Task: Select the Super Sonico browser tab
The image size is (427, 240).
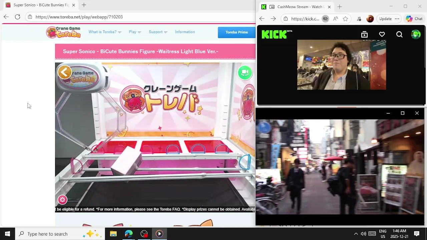Action: 40,5
